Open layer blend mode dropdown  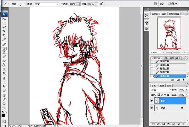click(x=159, y=90)
